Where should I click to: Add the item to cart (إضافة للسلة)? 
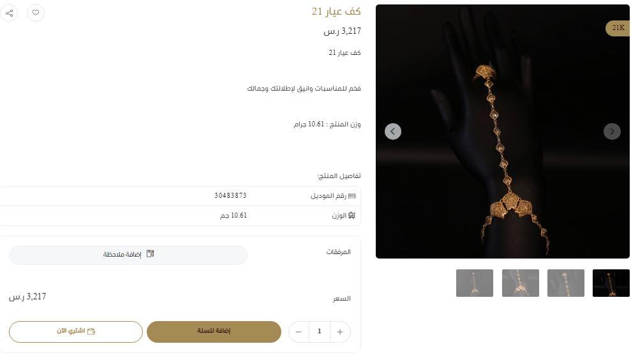[214, 332]
